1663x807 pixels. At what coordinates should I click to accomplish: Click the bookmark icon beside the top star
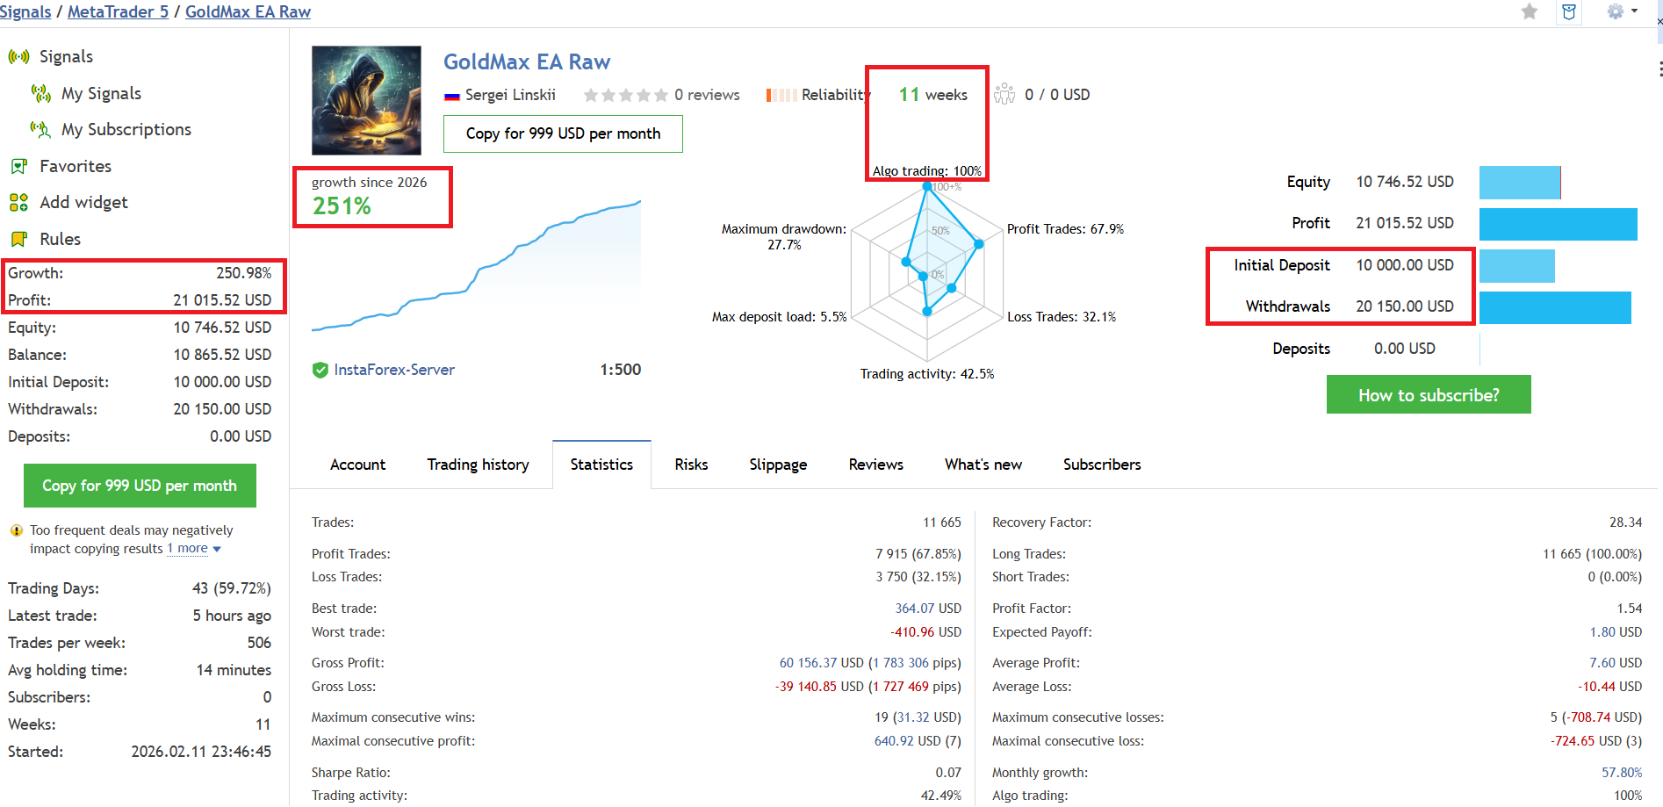pyautogui.click(x=1569, y=11)
